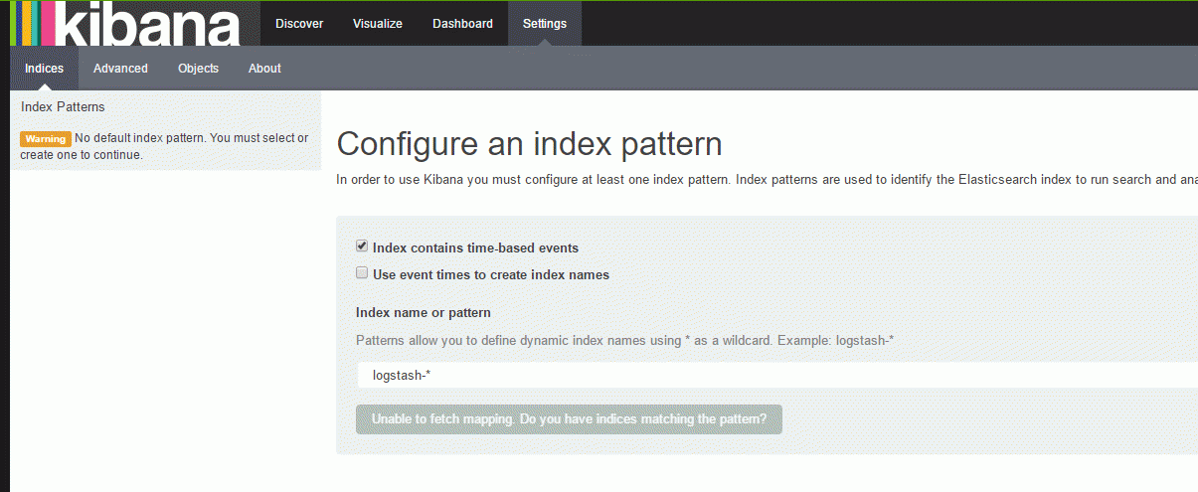Enable Use event times to create index names
Image resolution: width=1198 pixels, height=492 pixels.
point(362,273)
